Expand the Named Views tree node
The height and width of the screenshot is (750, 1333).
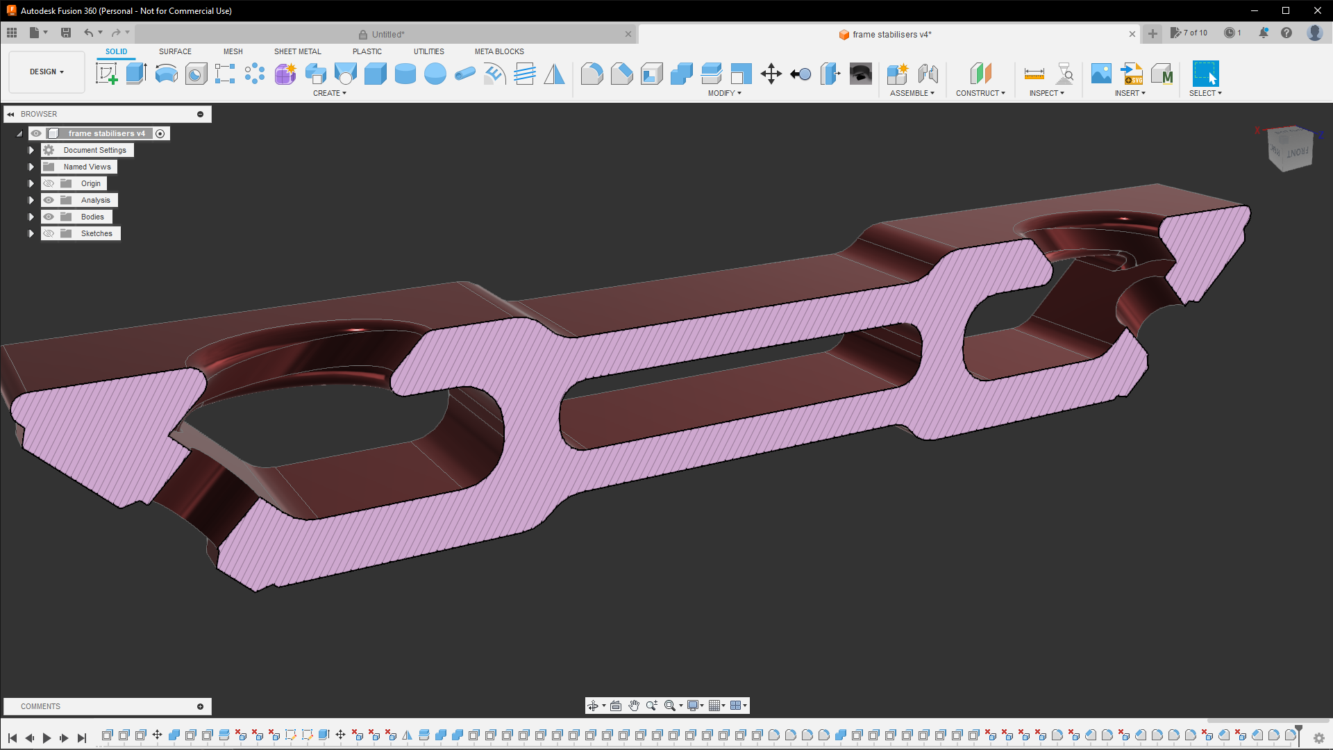(31, 167)
